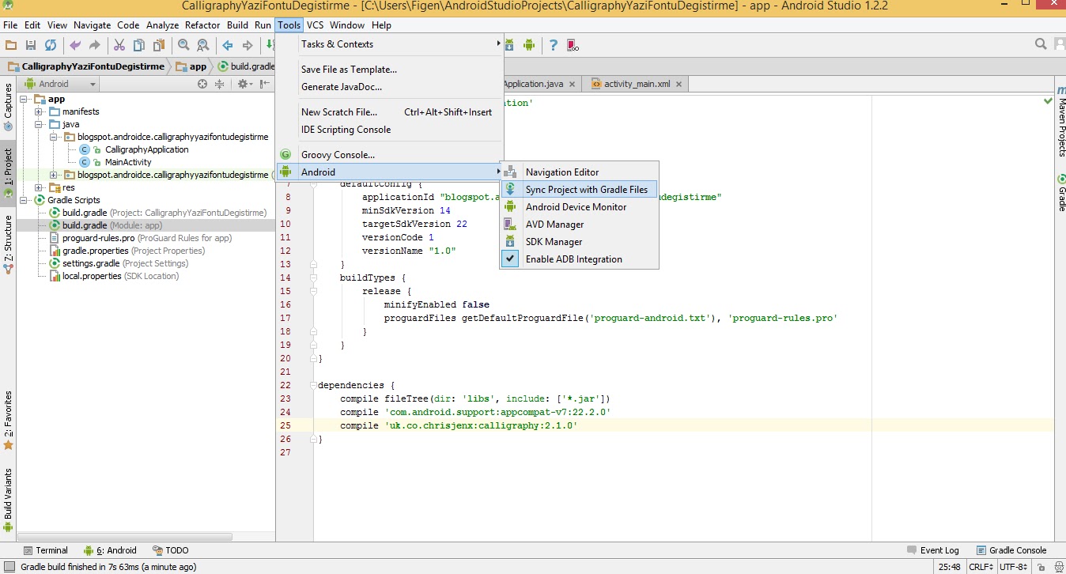Expand the res folder node
This screenshot has height=574, width=1066.
(x=39, y=188)
